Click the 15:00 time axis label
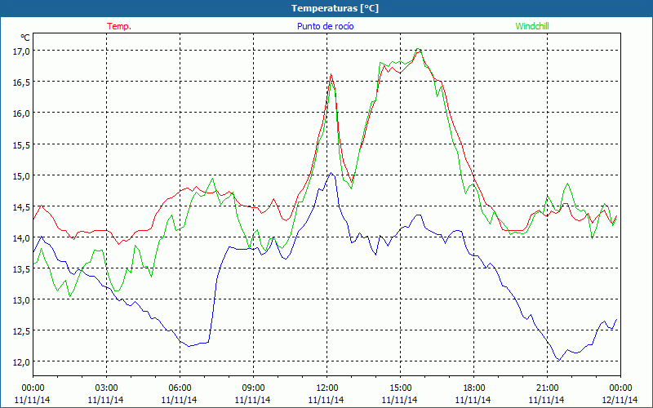 pyautogui.click(x=400, y=388)
